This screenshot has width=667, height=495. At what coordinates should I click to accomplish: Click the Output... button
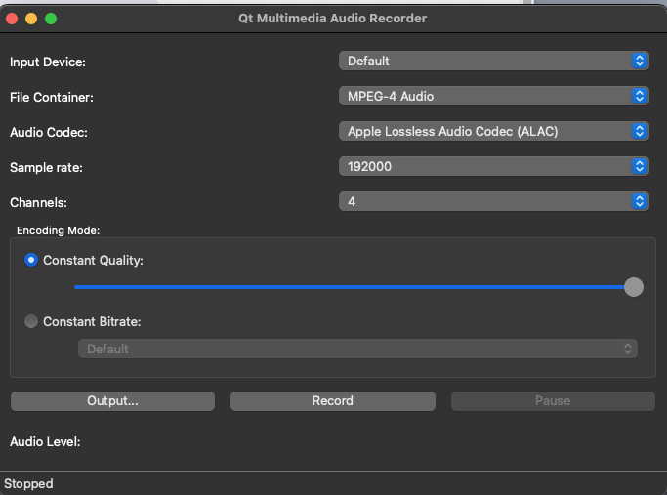coord(112,401)
